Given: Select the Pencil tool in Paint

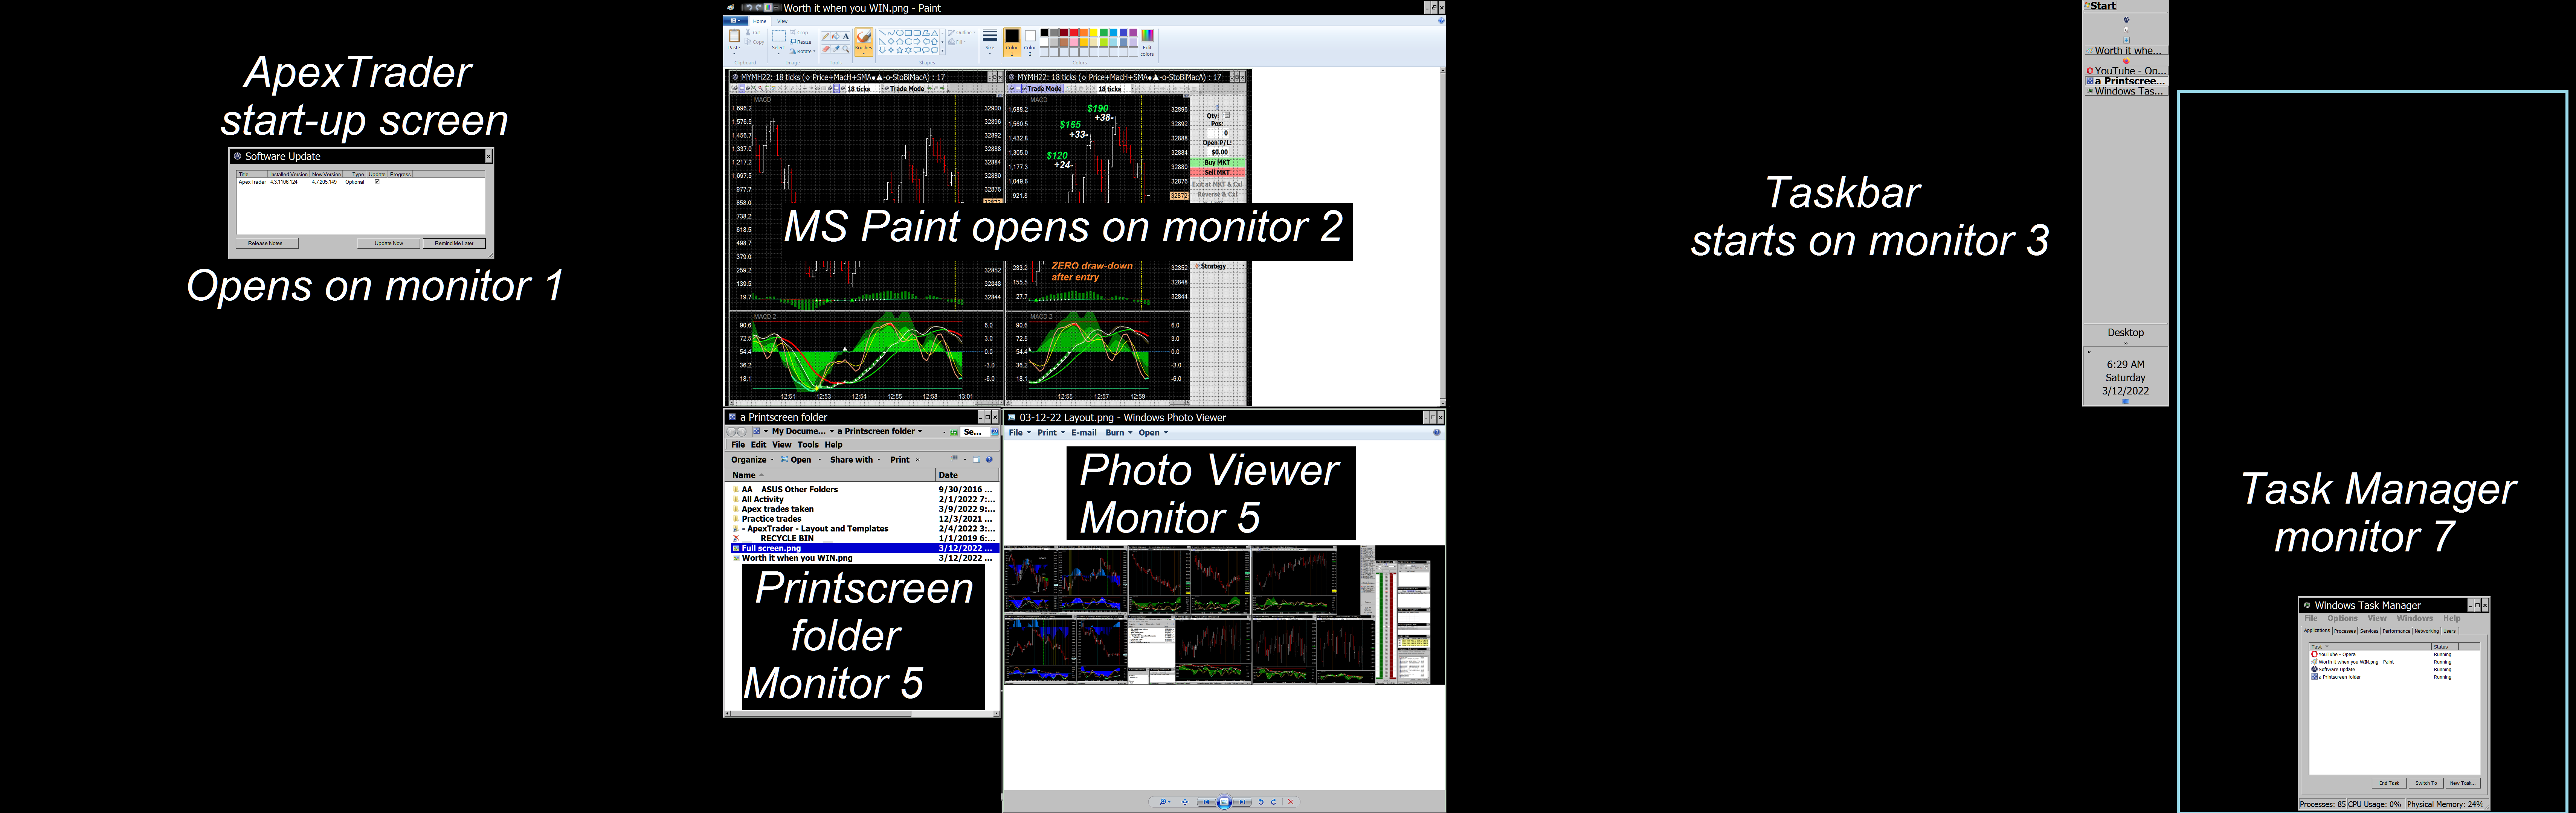Looking at the screenshot, I should 826,36.
